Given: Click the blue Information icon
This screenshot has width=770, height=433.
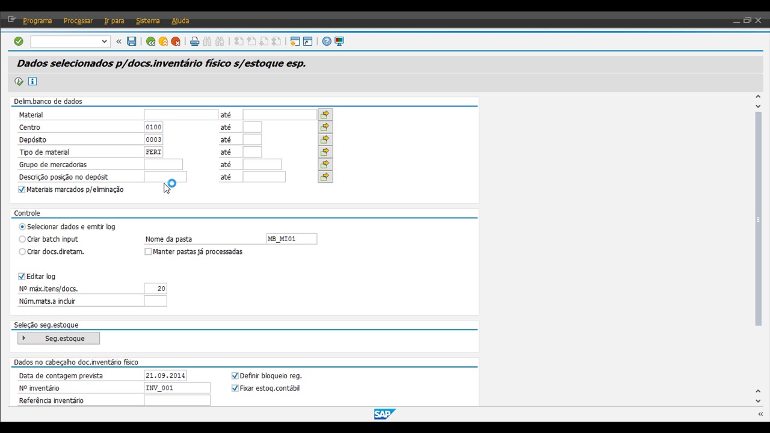Looking at the screenshot, I should point(32,81).
